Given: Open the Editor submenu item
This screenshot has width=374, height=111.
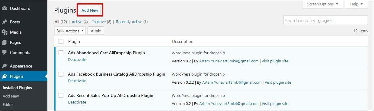Looking at the screenshot, I should (x=8, y=104).
